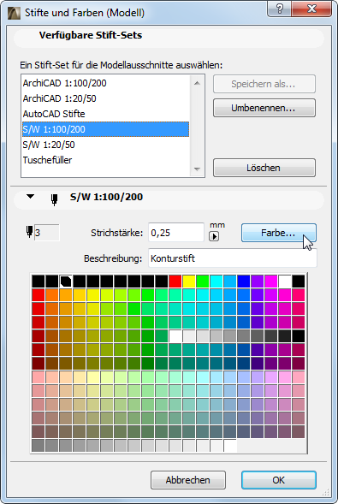
Task: Pick S/W 1:20/50 pen set
Action: [105, 145]
